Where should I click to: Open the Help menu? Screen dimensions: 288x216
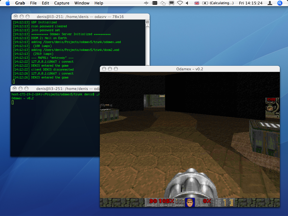(x=99, y=3)
